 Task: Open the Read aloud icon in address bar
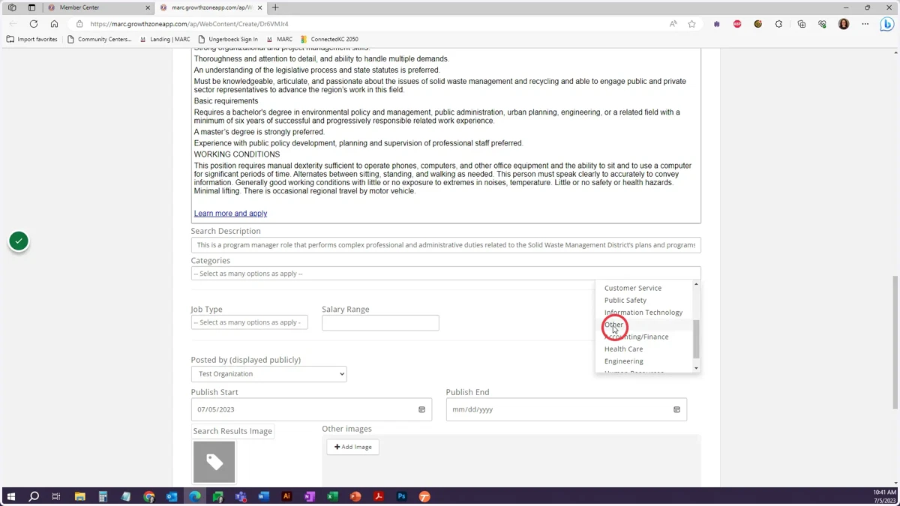click(673, 24)
